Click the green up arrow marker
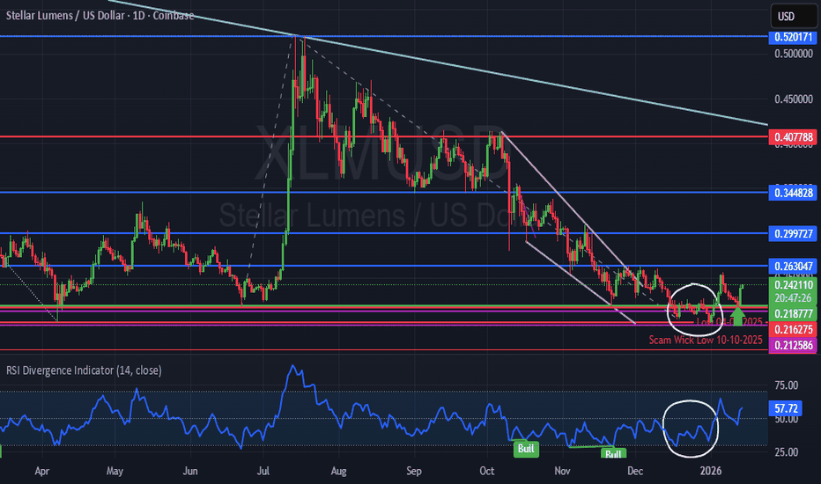This screenshot has width=821, height=484. (738, 314)
